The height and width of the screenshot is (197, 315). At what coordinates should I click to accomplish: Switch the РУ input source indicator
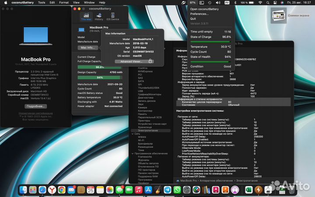pyautogui.click(x=227, y=3)
